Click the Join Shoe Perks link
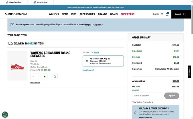193x119 pixels. coord(118,7)
